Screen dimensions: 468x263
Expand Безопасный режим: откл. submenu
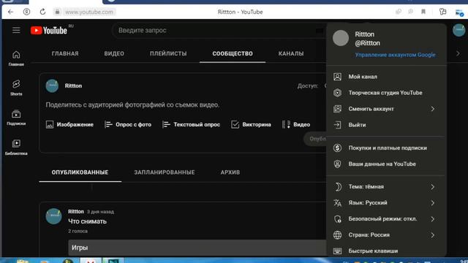pyautogui.click(x=386, y=219)
